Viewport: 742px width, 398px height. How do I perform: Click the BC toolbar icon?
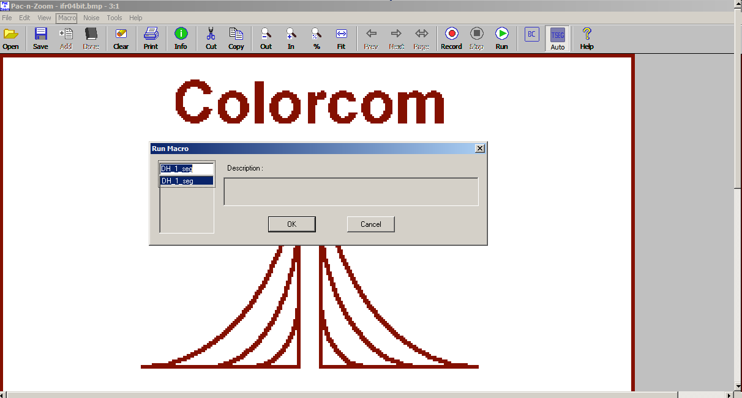tap(531, 35)
